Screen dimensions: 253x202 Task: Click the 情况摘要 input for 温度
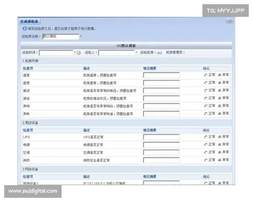point(161,75)
